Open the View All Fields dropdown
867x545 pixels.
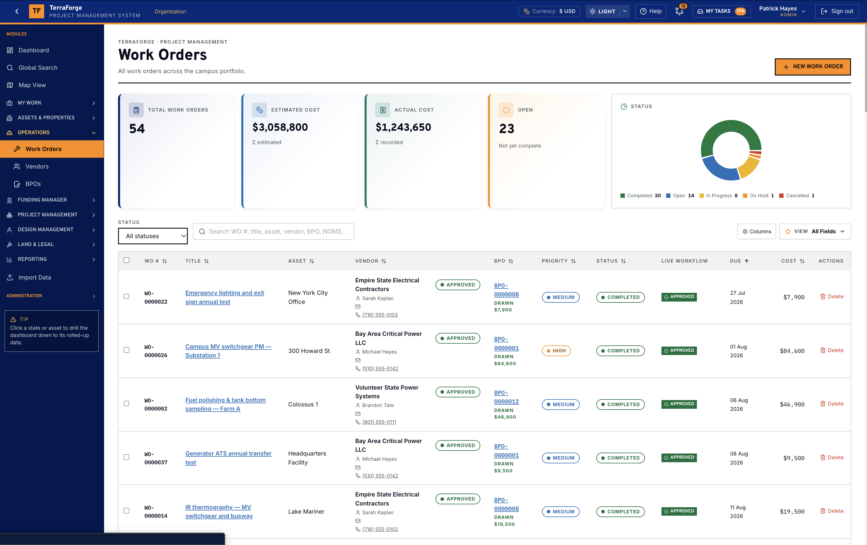pos(815,231)
